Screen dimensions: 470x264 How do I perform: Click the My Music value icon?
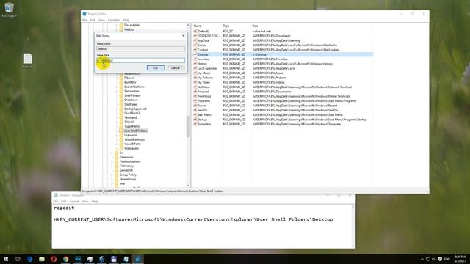click(x=195, y=73)
